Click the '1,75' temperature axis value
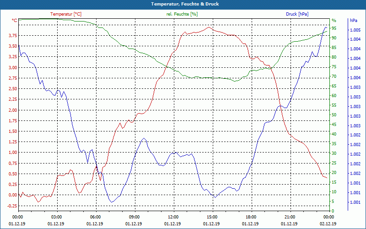 click(13, 121)
